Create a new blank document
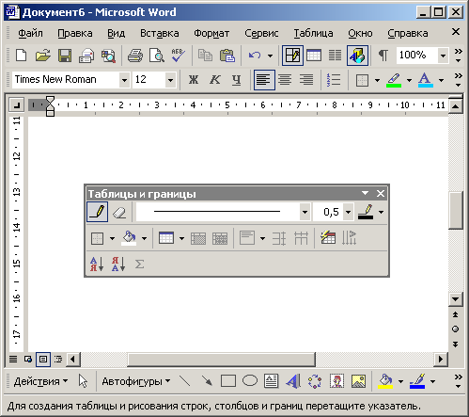 (x=22, y=56)
